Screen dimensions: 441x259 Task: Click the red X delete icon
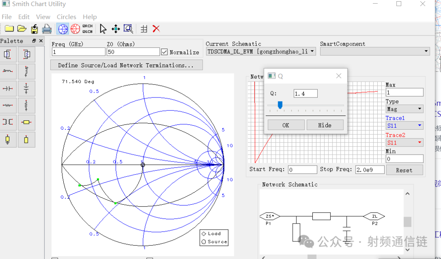pos(156,29)
